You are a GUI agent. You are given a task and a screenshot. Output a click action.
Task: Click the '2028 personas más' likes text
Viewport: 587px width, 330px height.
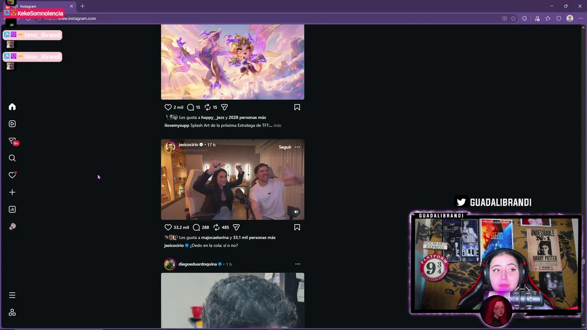tap(247, 118)
